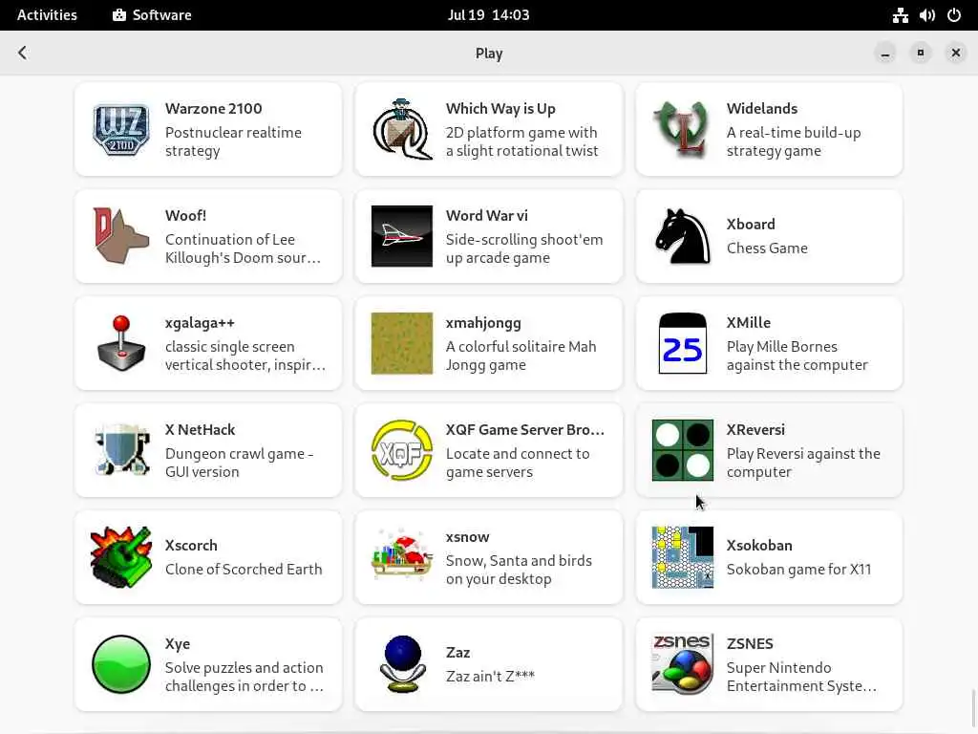Click 'Play Reversi against the computer' text

click(x=803, y=463)
